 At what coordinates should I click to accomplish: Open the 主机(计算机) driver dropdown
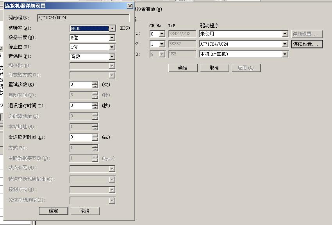tap(285, 54)
